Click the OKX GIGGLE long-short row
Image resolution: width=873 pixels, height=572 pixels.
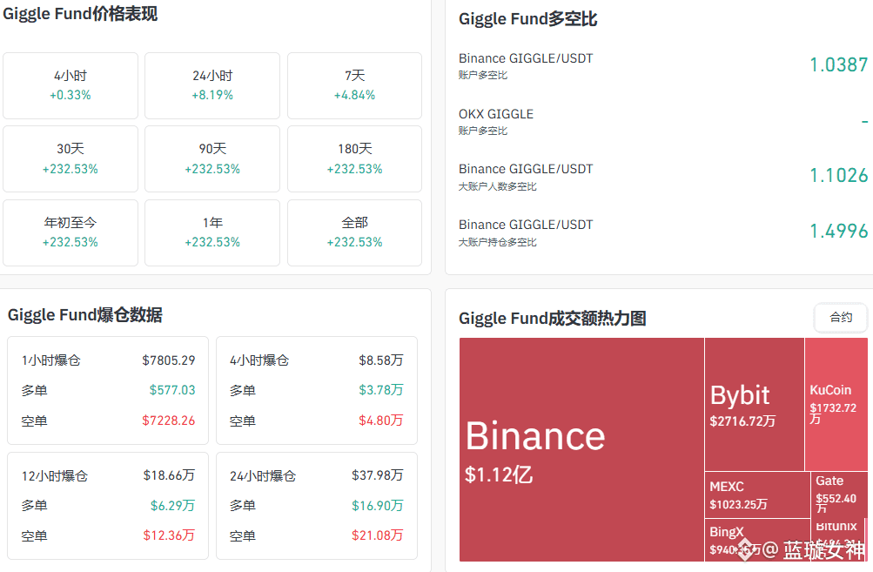[x=663, y=121]
